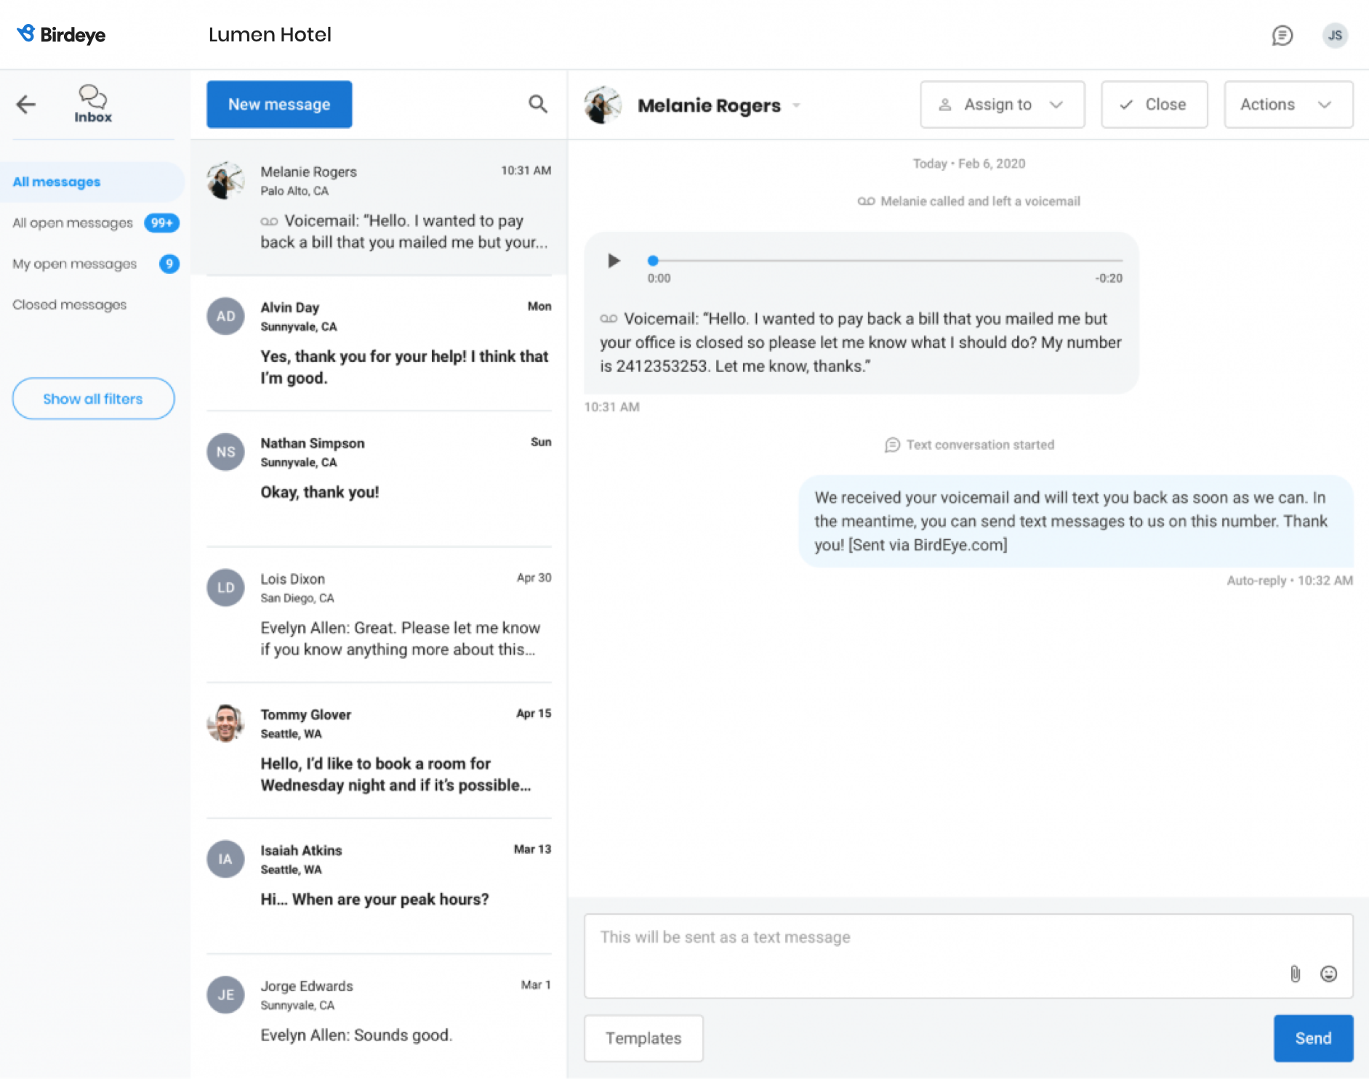Viewport: 1369px width, 1079px height.
Task: Click the New message button
Action: pos(278,104)
